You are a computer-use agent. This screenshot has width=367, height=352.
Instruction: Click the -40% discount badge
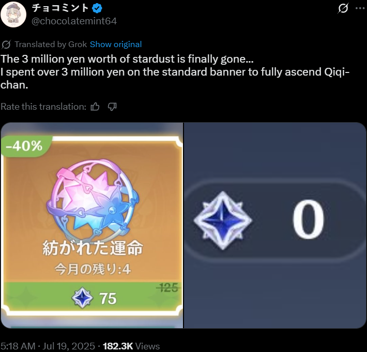[24, 146]
